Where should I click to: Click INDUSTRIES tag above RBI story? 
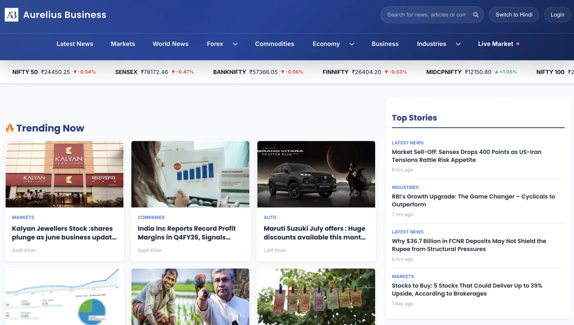405,187
